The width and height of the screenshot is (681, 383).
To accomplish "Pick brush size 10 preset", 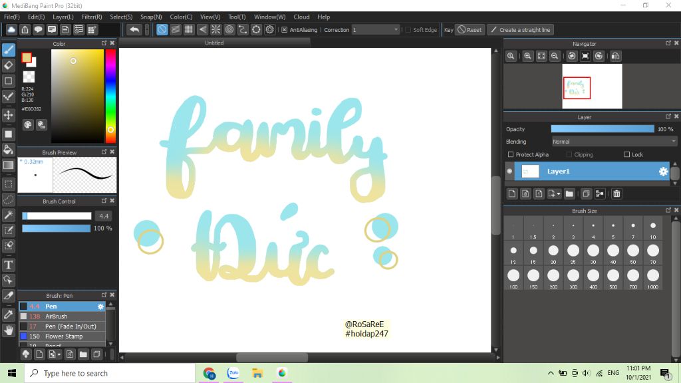I will click(653, 229).
